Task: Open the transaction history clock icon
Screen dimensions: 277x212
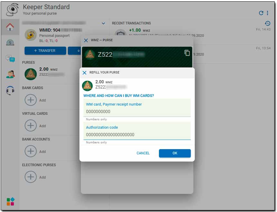Action: point(267,23)
